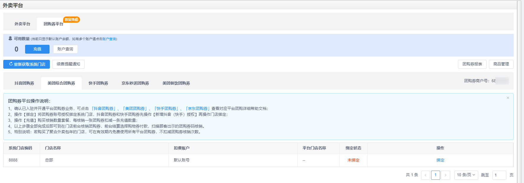Viewport: 524px width, 183px height.
Task: Open the 团购券报表 report
Action: point(472,64)
